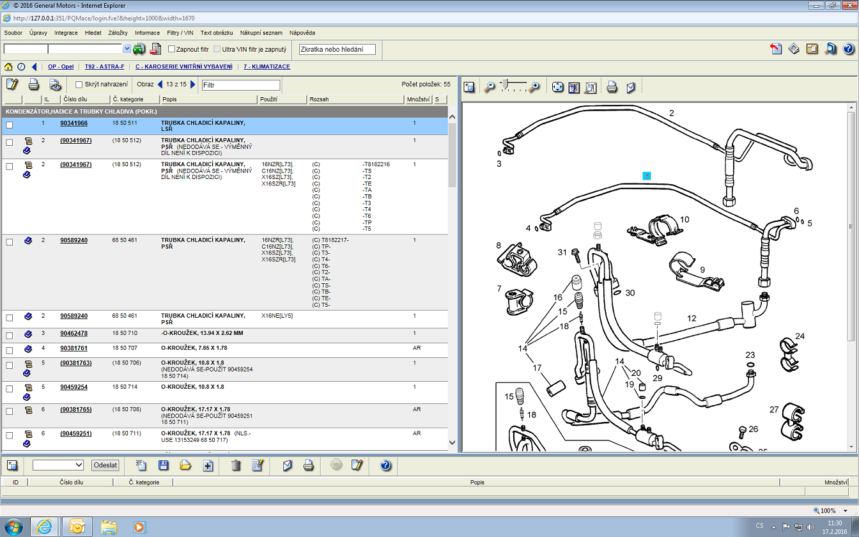Zoom in on the parts diagram
The height and width of the screenshot is (537, 859).
tap(534, 87)
